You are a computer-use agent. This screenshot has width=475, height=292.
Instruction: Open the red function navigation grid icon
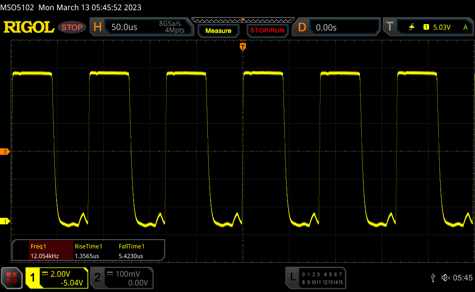point(12,278)
